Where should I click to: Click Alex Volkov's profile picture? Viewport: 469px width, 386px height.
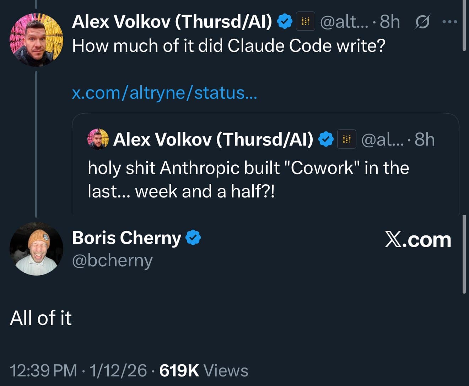(36, 39)
